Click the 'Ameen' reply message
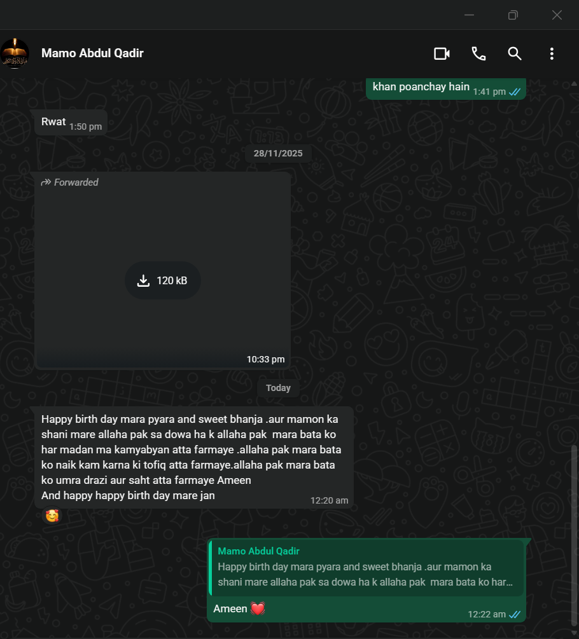The height and width of the screenshot is (639, 579). (230, 609)
